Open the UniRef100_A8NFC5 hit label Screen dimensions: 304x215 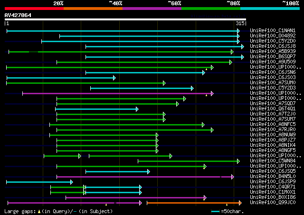tap(273, 125)
